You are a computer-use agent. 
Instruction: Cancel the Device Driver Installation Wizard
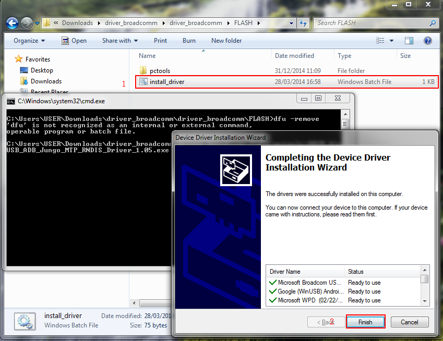coord(410,322)
